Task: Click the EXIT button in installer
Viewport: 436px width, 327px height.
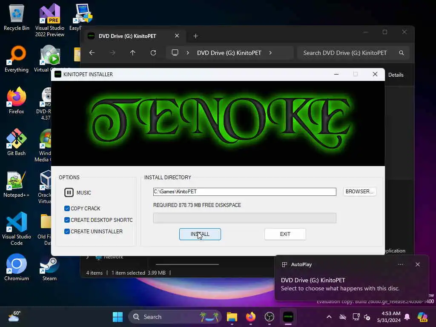Action: 285,234
